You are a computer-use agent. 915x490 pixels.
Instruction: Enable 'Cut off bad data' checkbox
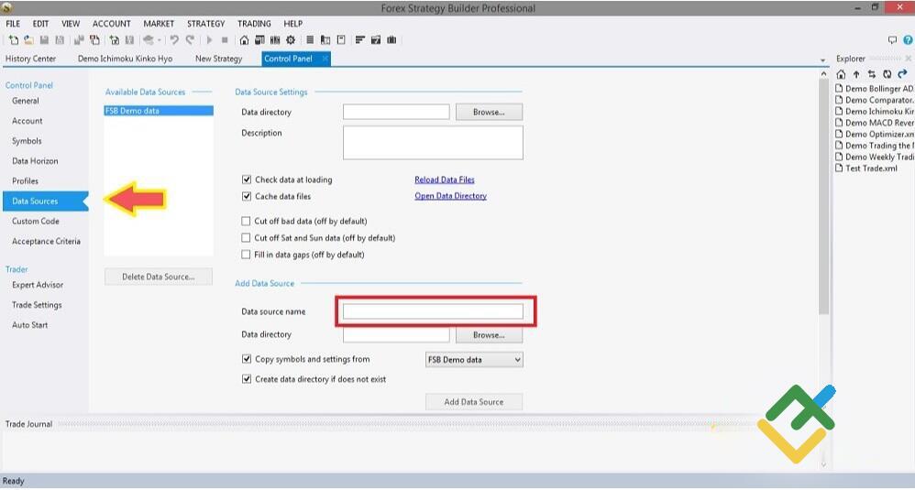[x=247, y=222]
